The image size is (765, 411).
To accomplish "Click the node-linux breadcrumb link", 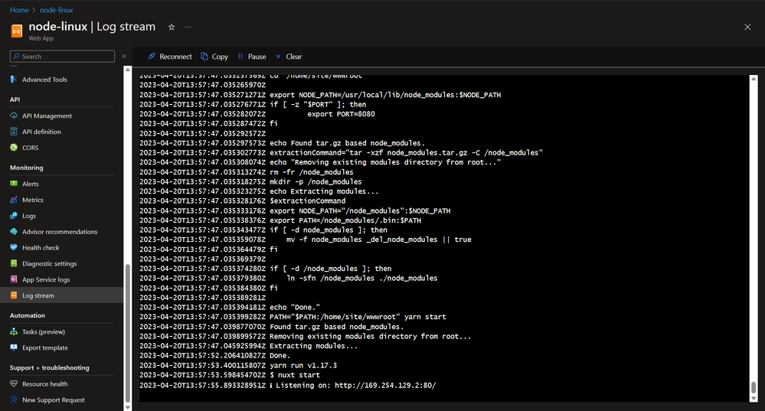I will 57,10.
